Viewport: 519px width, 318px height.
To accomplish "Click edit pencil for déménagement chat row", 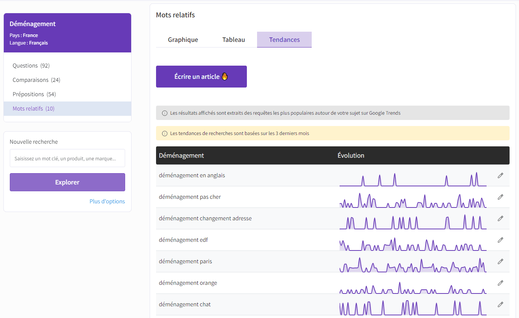I will [x=500, y=304].
